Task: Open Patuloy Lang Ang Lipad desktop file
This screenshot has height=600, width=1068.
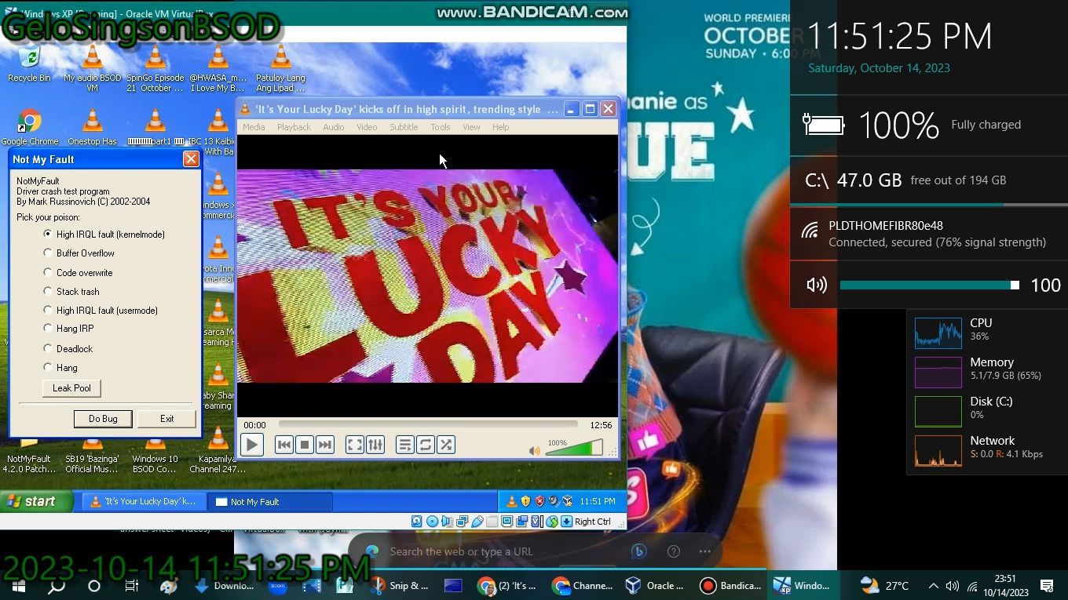Action: (x=280, y=69)
